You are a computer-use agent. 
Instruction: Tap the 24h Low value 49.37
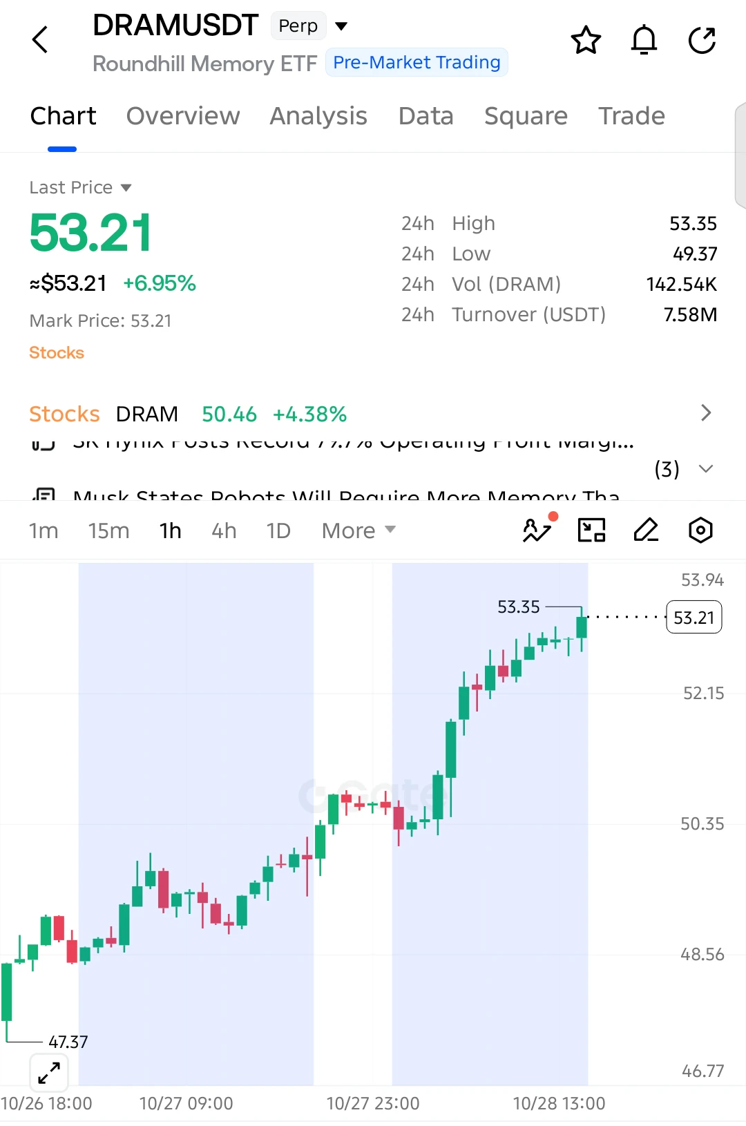[x=695, y=254]
